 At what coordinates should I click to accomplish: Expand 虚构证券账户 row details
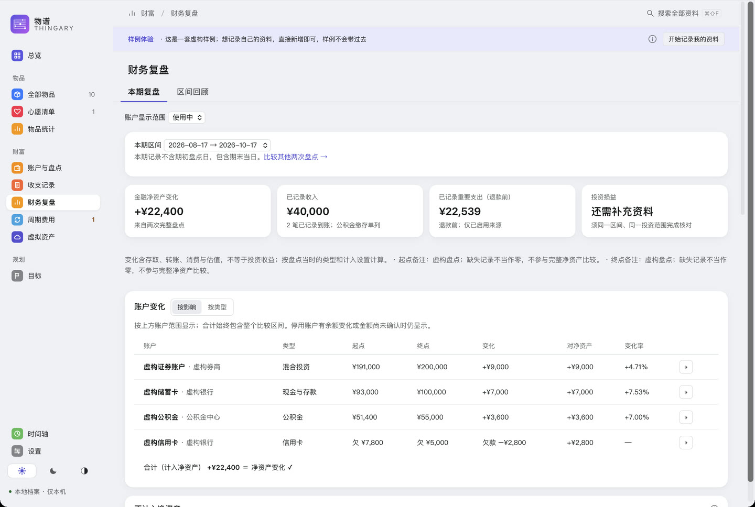pyautogui.click(x=686, y=367)
